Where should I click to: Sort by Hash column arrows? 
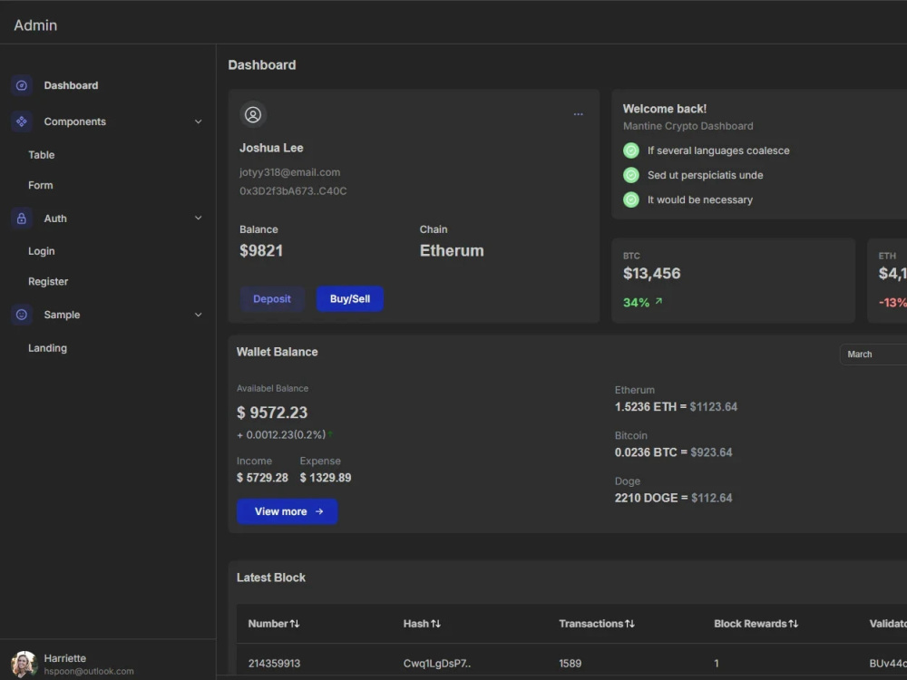435,624
